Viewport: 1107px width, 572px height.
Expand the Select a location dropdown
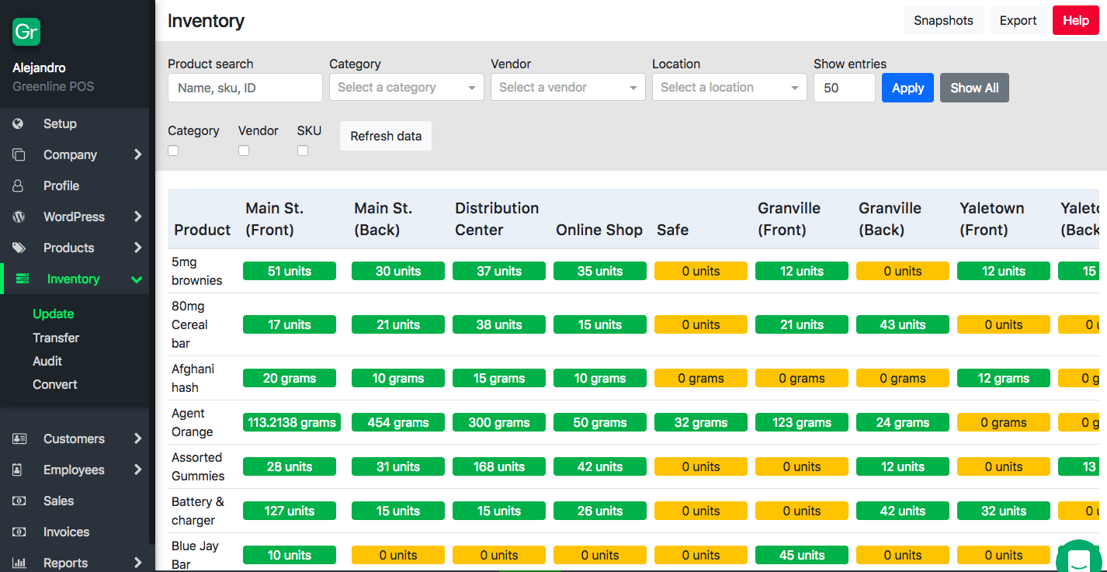tap(729, 88)
